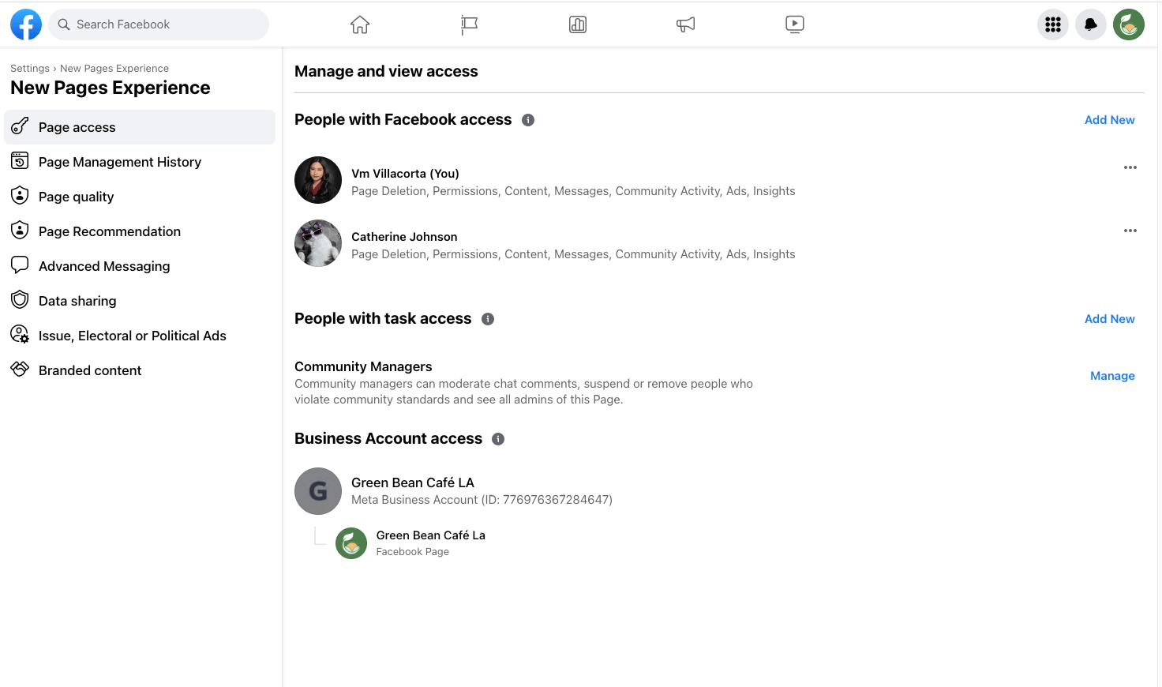The image size is (1162, 687).
Task: Click Vm Villacorta profile photo
Action: (x=318, y=180)
